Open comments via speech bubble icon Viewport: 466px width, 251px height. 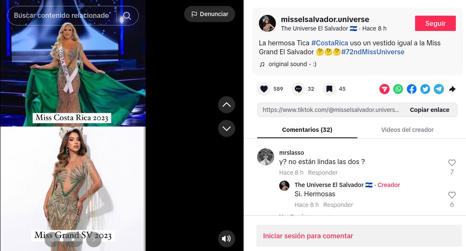(298, 89)
